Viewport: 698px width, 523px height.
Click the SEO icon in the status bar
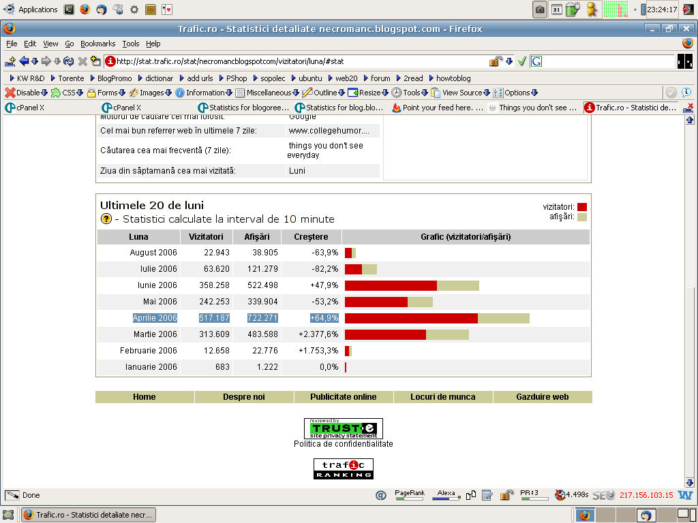tap(604, 495)
